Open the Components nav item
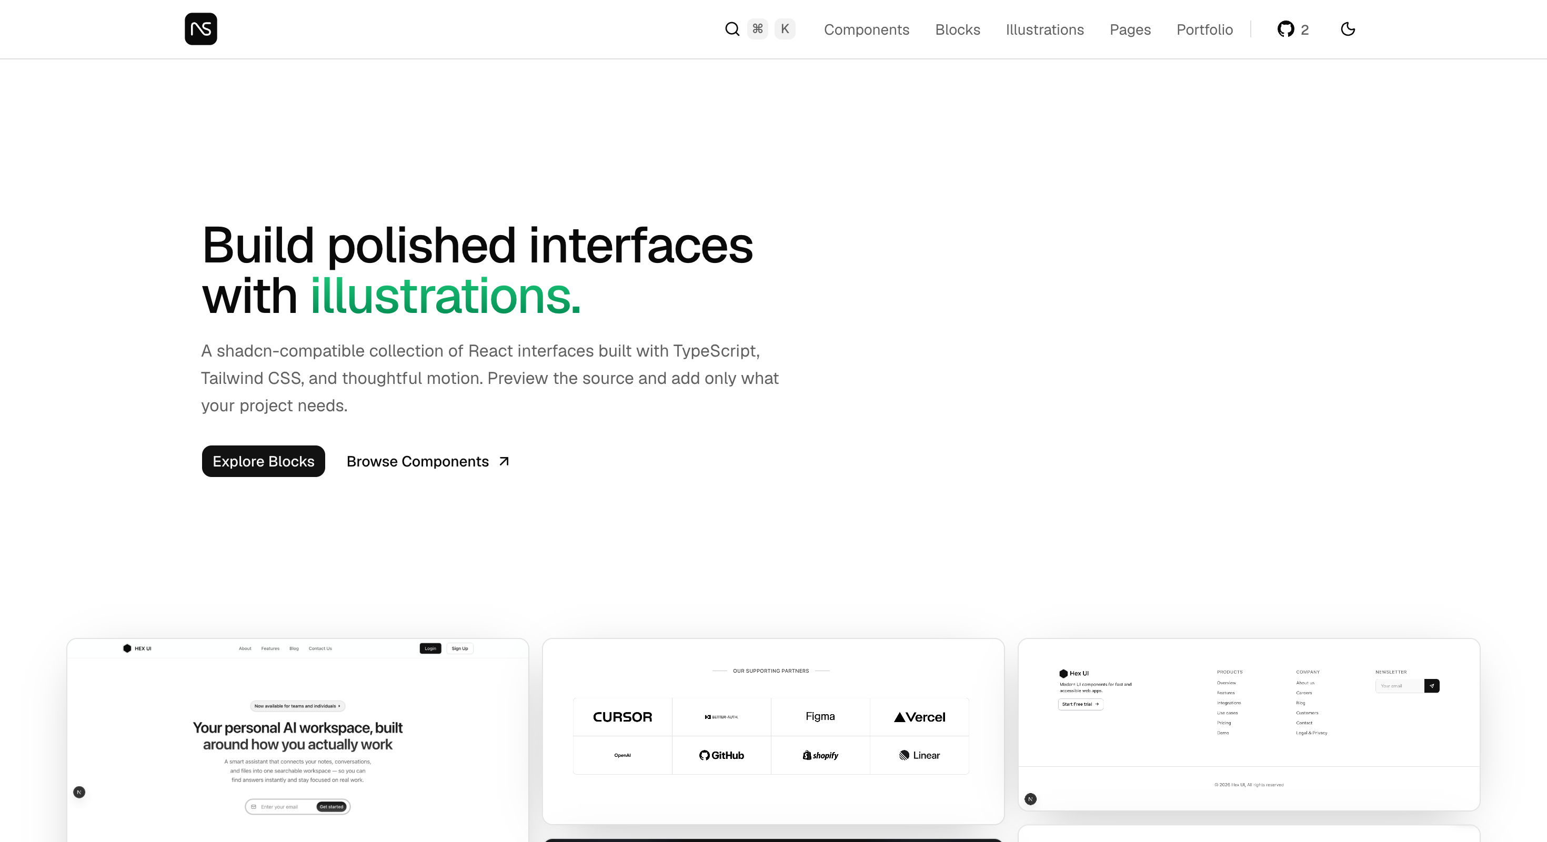This screenshot has width=1547, height=842. click(866, 29)
